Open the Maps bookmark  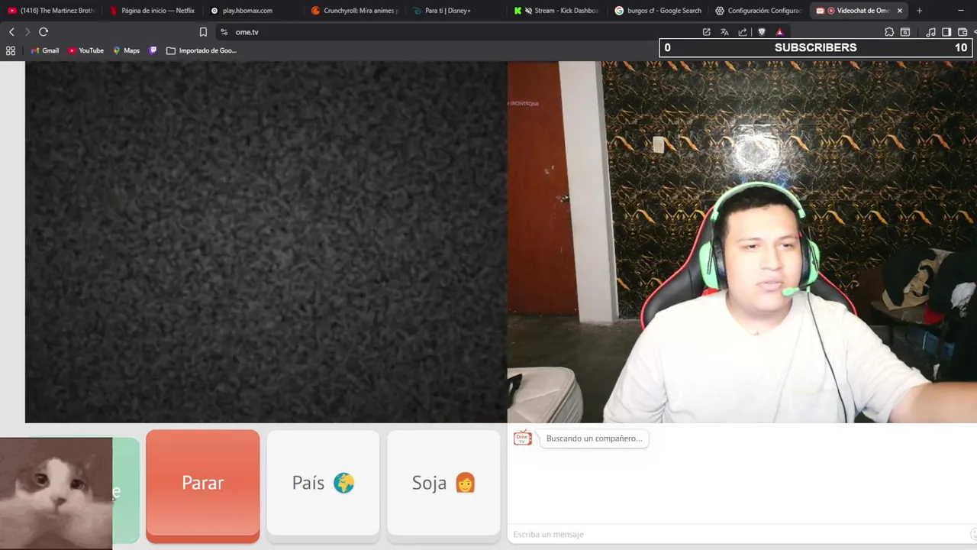click(x=127, y=50)
